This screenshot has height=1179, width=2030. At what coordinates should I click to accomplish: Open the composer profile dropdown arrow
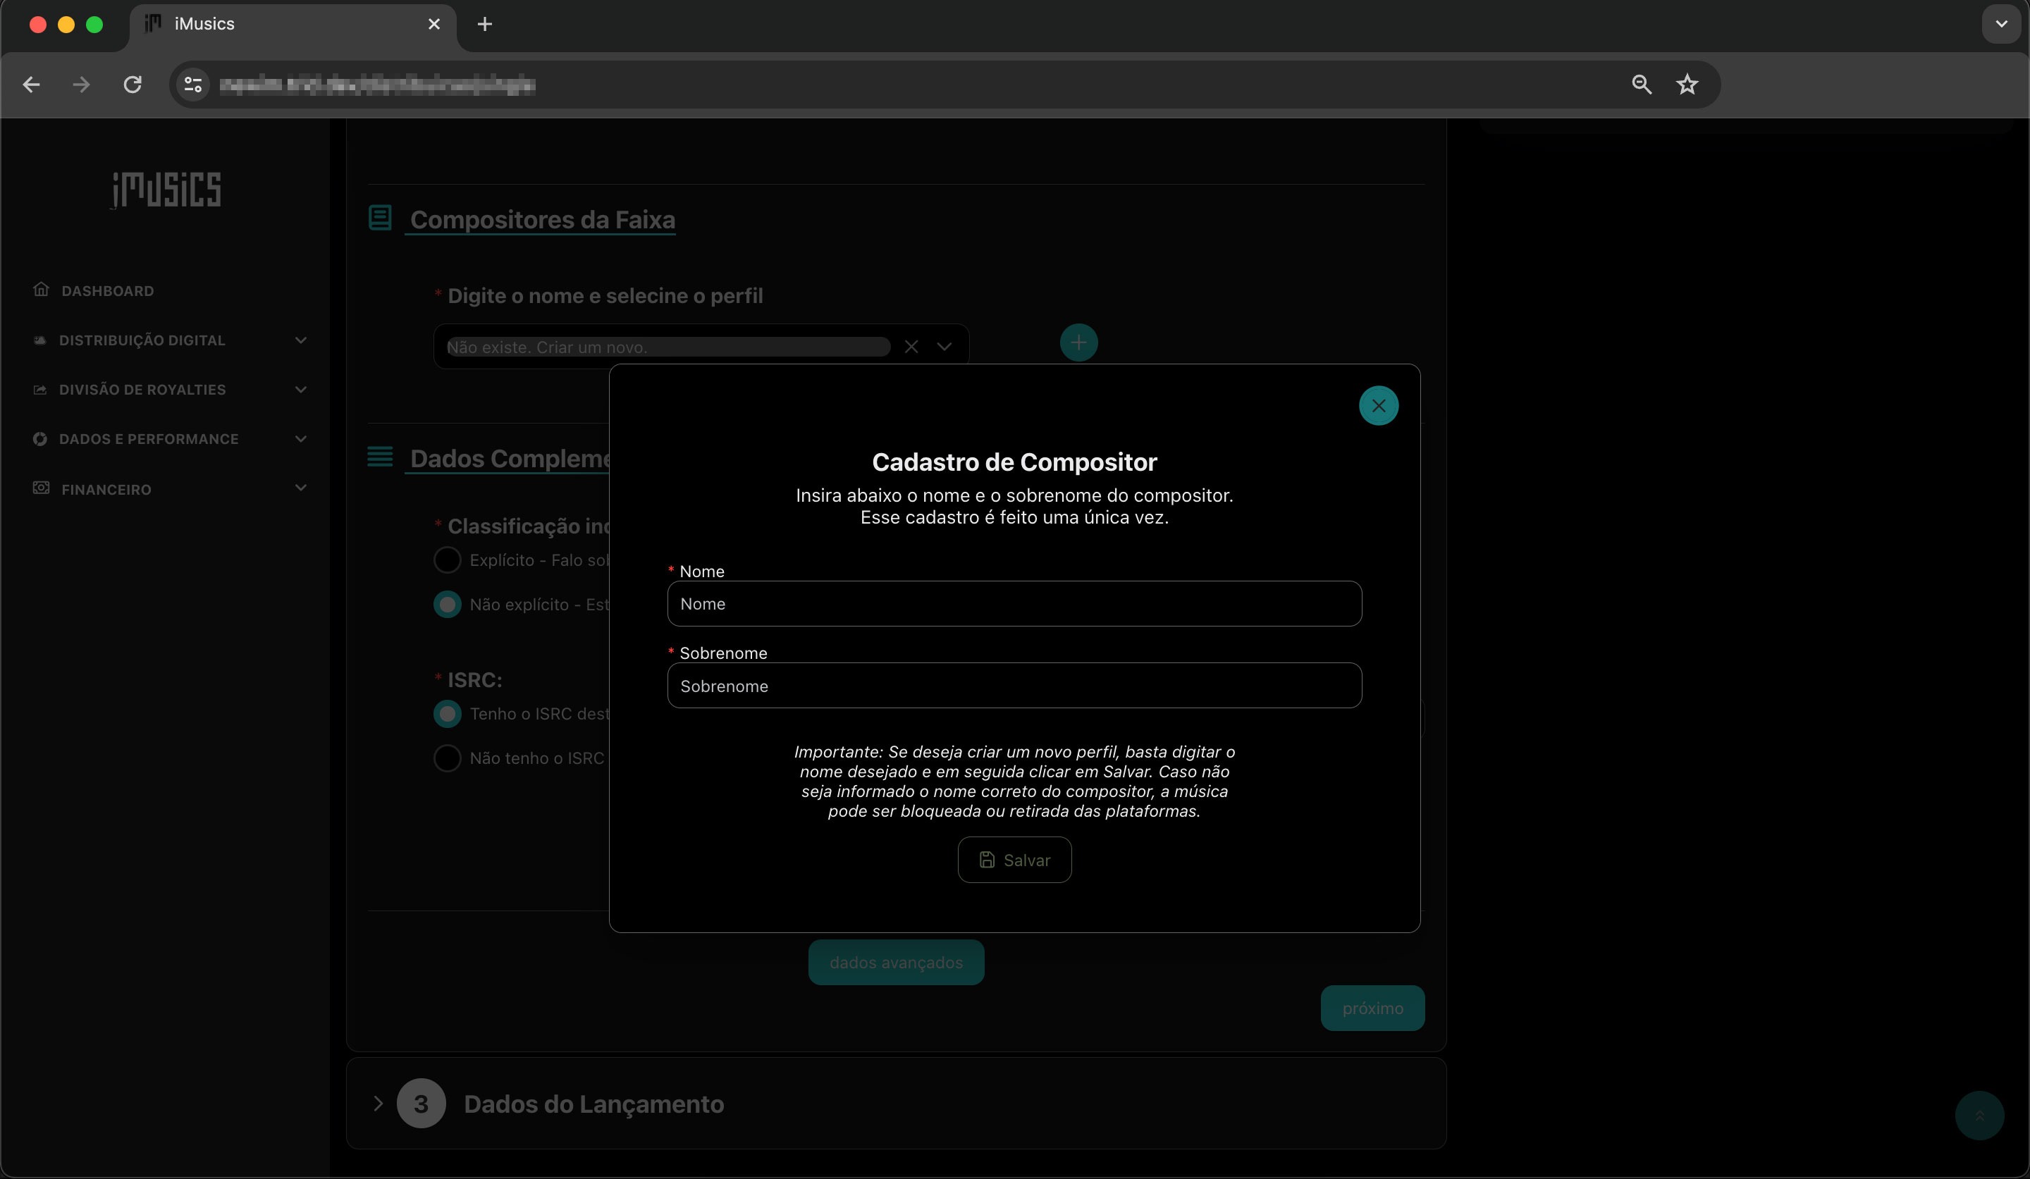[x=944, y=347]
